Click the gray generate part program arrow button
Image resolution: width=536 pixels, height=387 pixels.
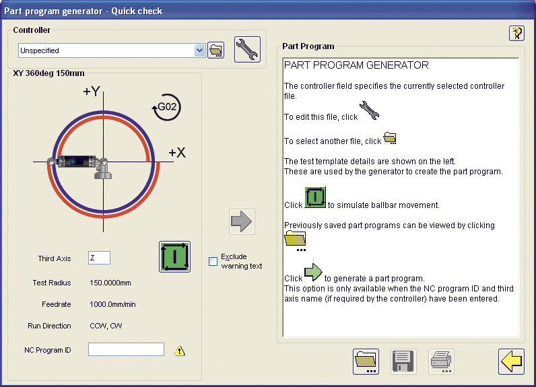pyautogui.click(x=242, y=221)
